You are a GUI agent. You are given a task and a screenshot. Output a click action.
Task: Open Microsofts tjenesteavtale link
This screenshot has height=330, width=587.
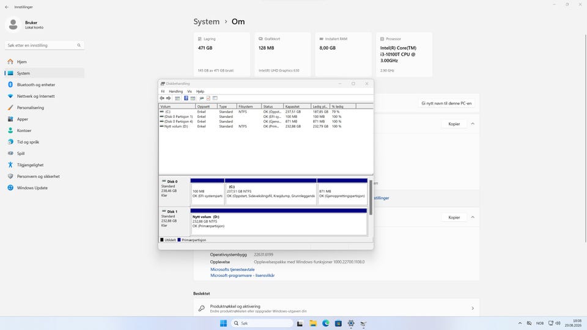232,269
